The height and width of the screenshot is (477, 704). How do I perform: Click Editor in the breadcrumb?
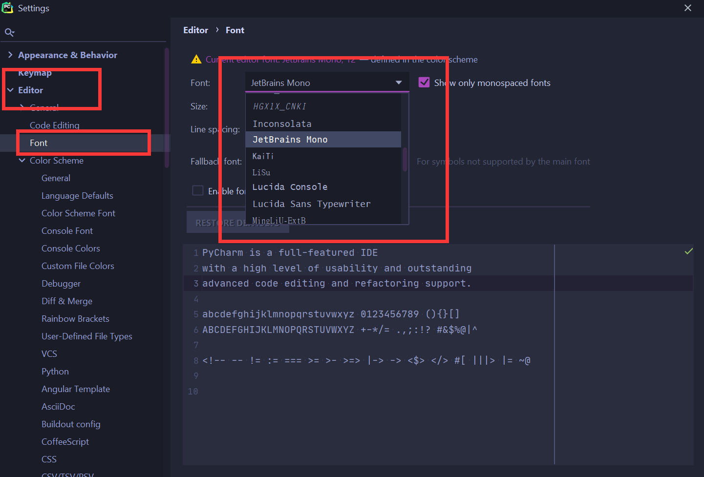[195, 30]
